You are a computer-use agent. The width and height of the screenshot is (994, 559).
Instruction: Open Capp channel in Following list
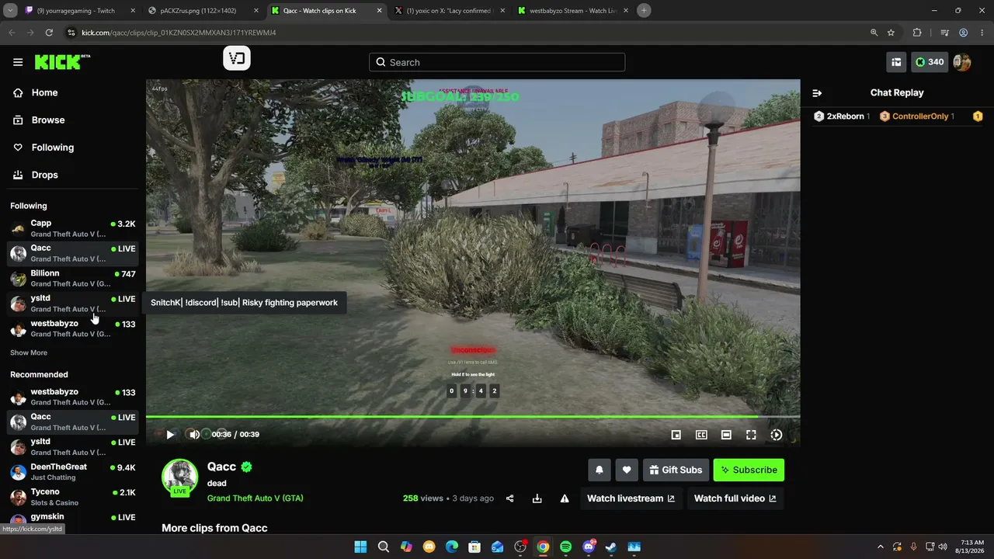point(73,228)
